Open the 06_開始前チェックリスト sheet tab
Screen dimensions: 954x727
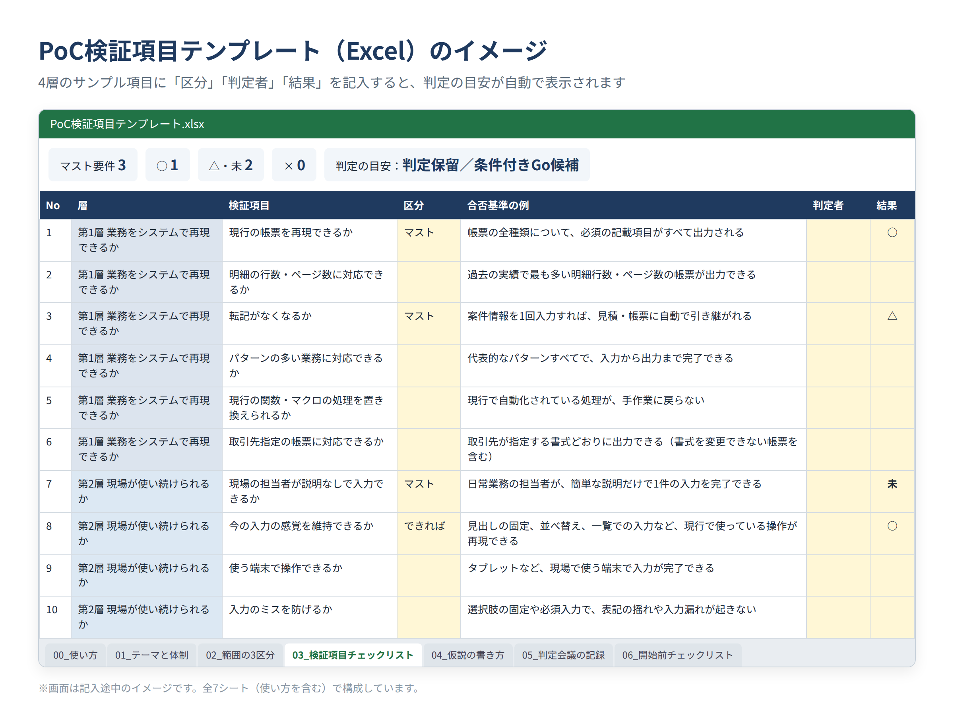tap(677, 655)
